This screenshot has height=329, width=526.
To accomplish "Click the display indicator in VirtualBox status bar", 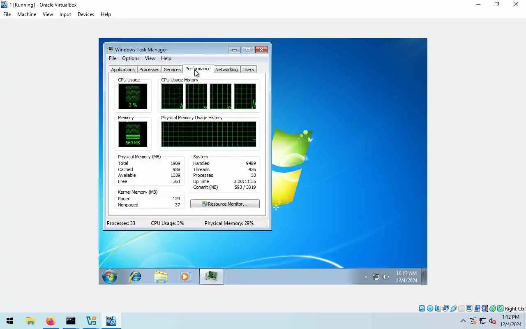I will click(469, 308).
